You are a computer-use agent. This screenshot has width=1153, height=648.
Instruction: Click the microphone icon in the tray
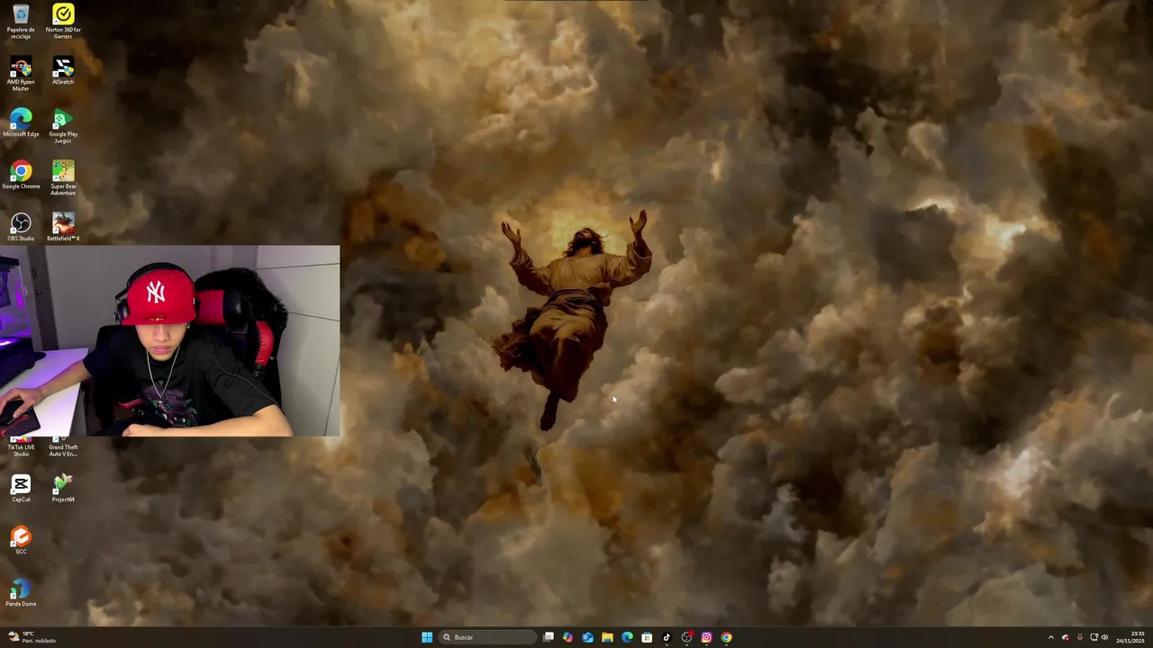click(1079, 637)
